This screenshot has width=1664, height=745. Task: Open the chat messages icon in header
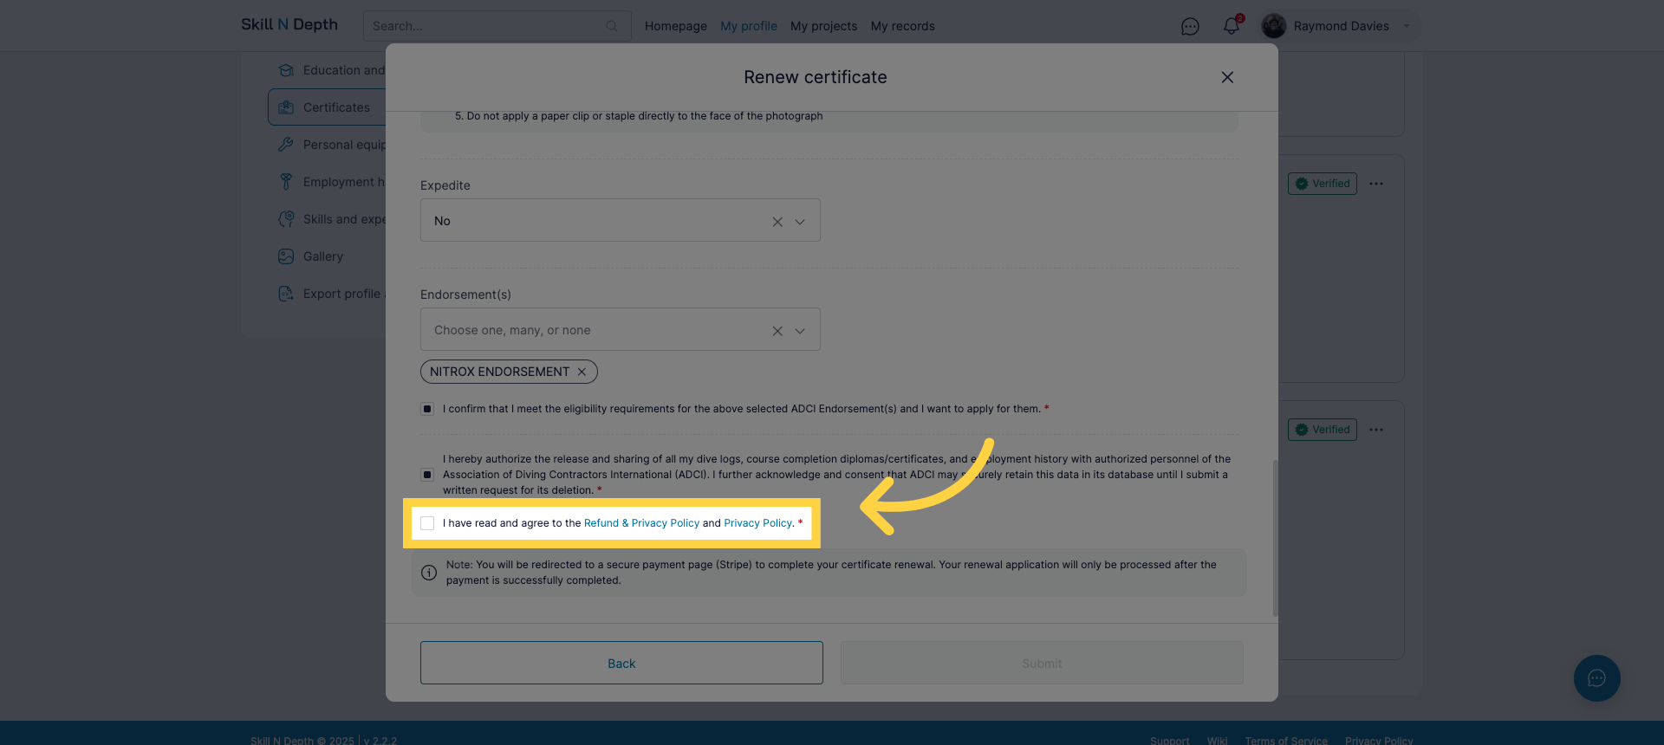(1190, 26)
